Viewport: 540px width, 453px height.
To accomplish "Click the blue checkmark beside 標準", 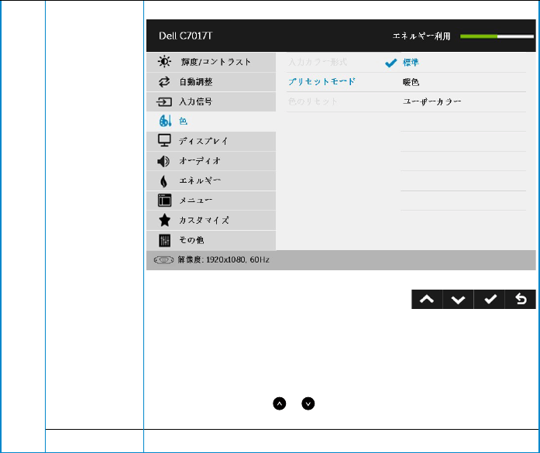I will tap(390, 63).
